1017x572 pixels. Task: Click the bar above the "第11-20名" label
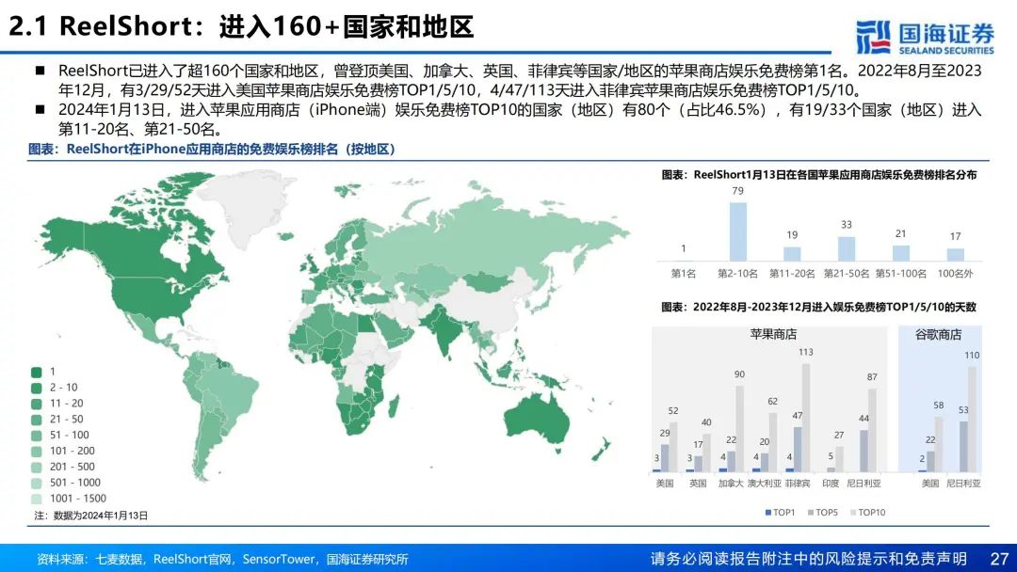pyautogui.click(x=792, y=254)
